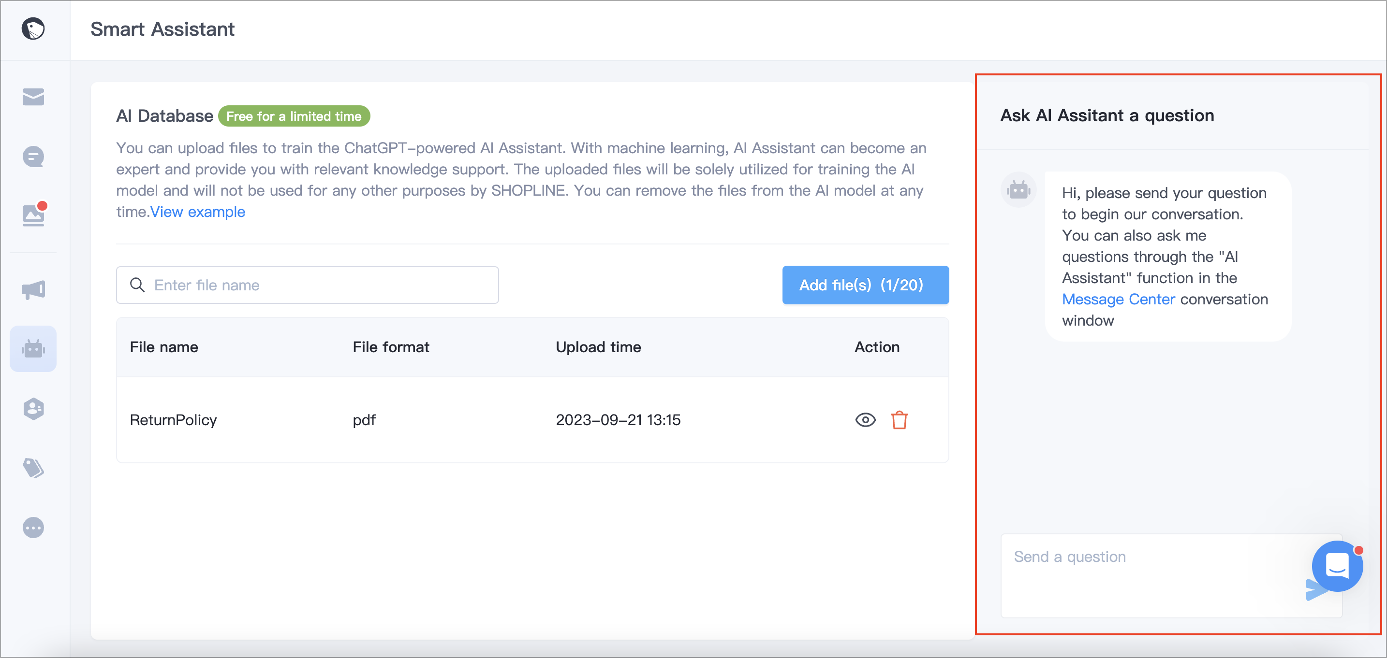Follow the Message Center link
The height and width of the screenshot is (658, 1387).
[x=1118, y=299]
